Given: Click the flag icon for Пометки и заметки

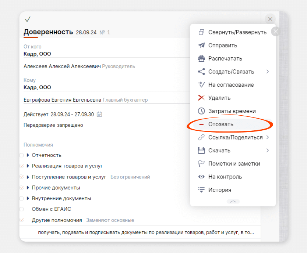Looking at the screenshot, I should click(x=201, y=164).
